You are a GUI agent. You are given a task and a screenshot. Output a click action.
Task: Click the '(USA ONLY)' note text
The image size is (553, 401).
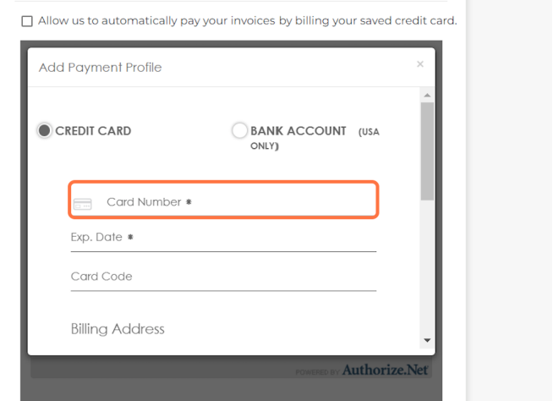pos(315,139)
